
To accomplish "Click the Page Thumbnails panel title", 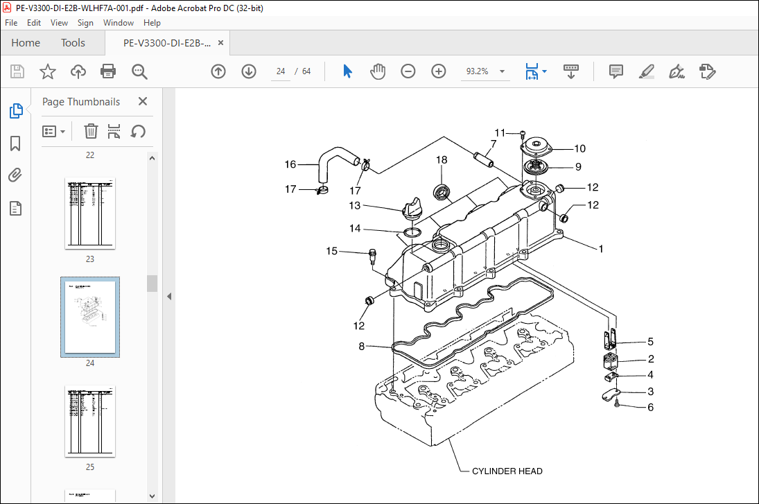I will (x=81, y=102).
